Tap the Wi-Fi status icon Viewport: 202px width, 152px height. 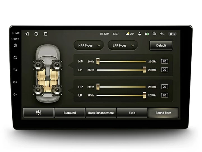(162, 34)
